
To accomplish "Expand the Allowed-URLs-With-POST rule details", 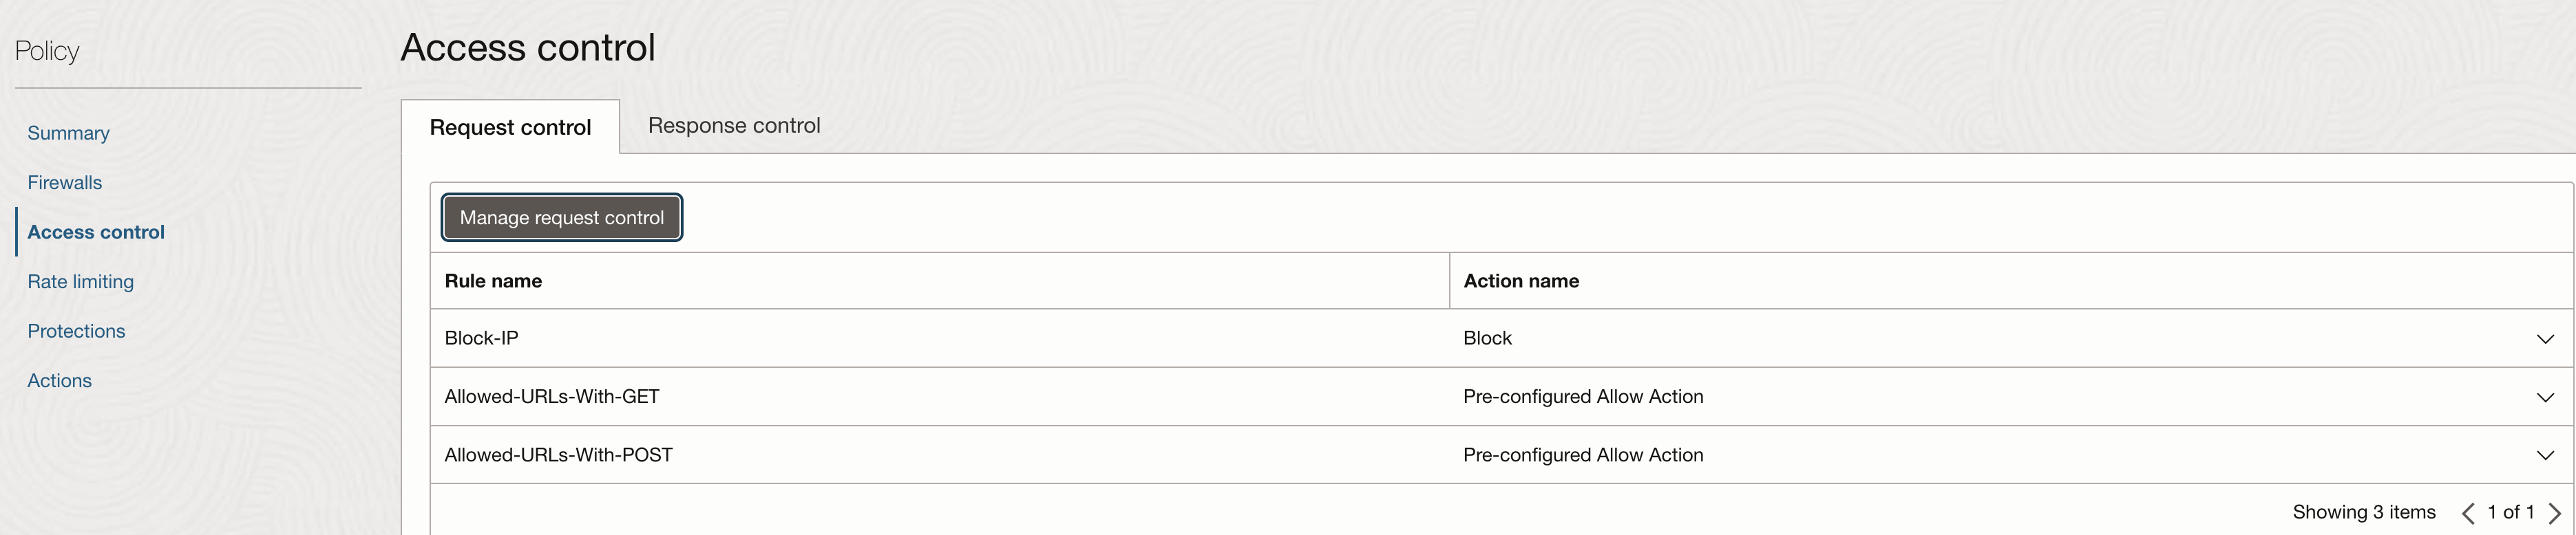I will (x=2545, y=455).
